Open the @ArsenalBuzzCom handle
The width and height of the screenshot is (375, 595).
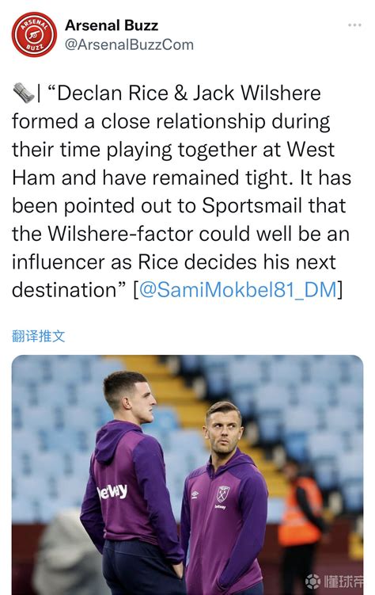[x=129, y=45]
